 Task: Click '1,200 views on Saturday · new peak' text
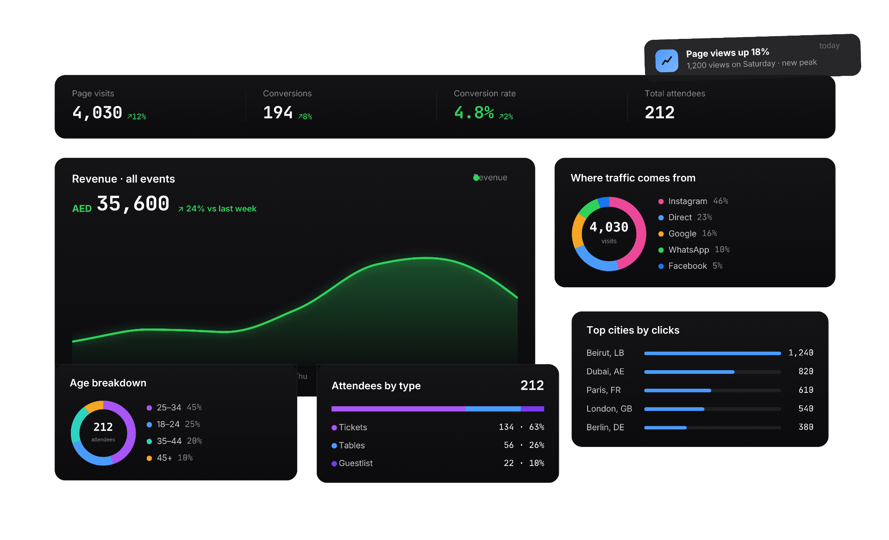751,64
